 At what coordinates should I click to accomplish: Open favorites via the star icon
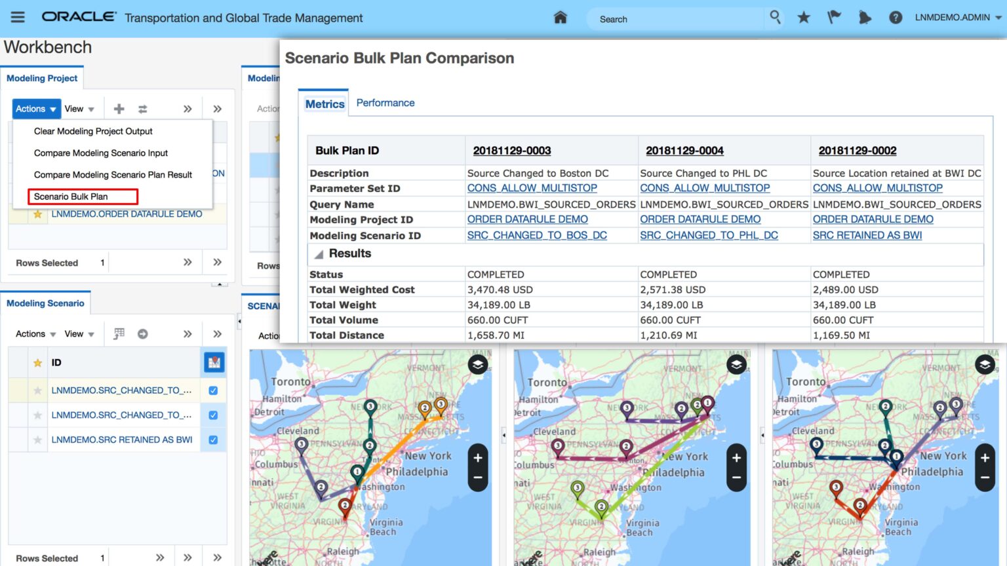pos(804,18)
